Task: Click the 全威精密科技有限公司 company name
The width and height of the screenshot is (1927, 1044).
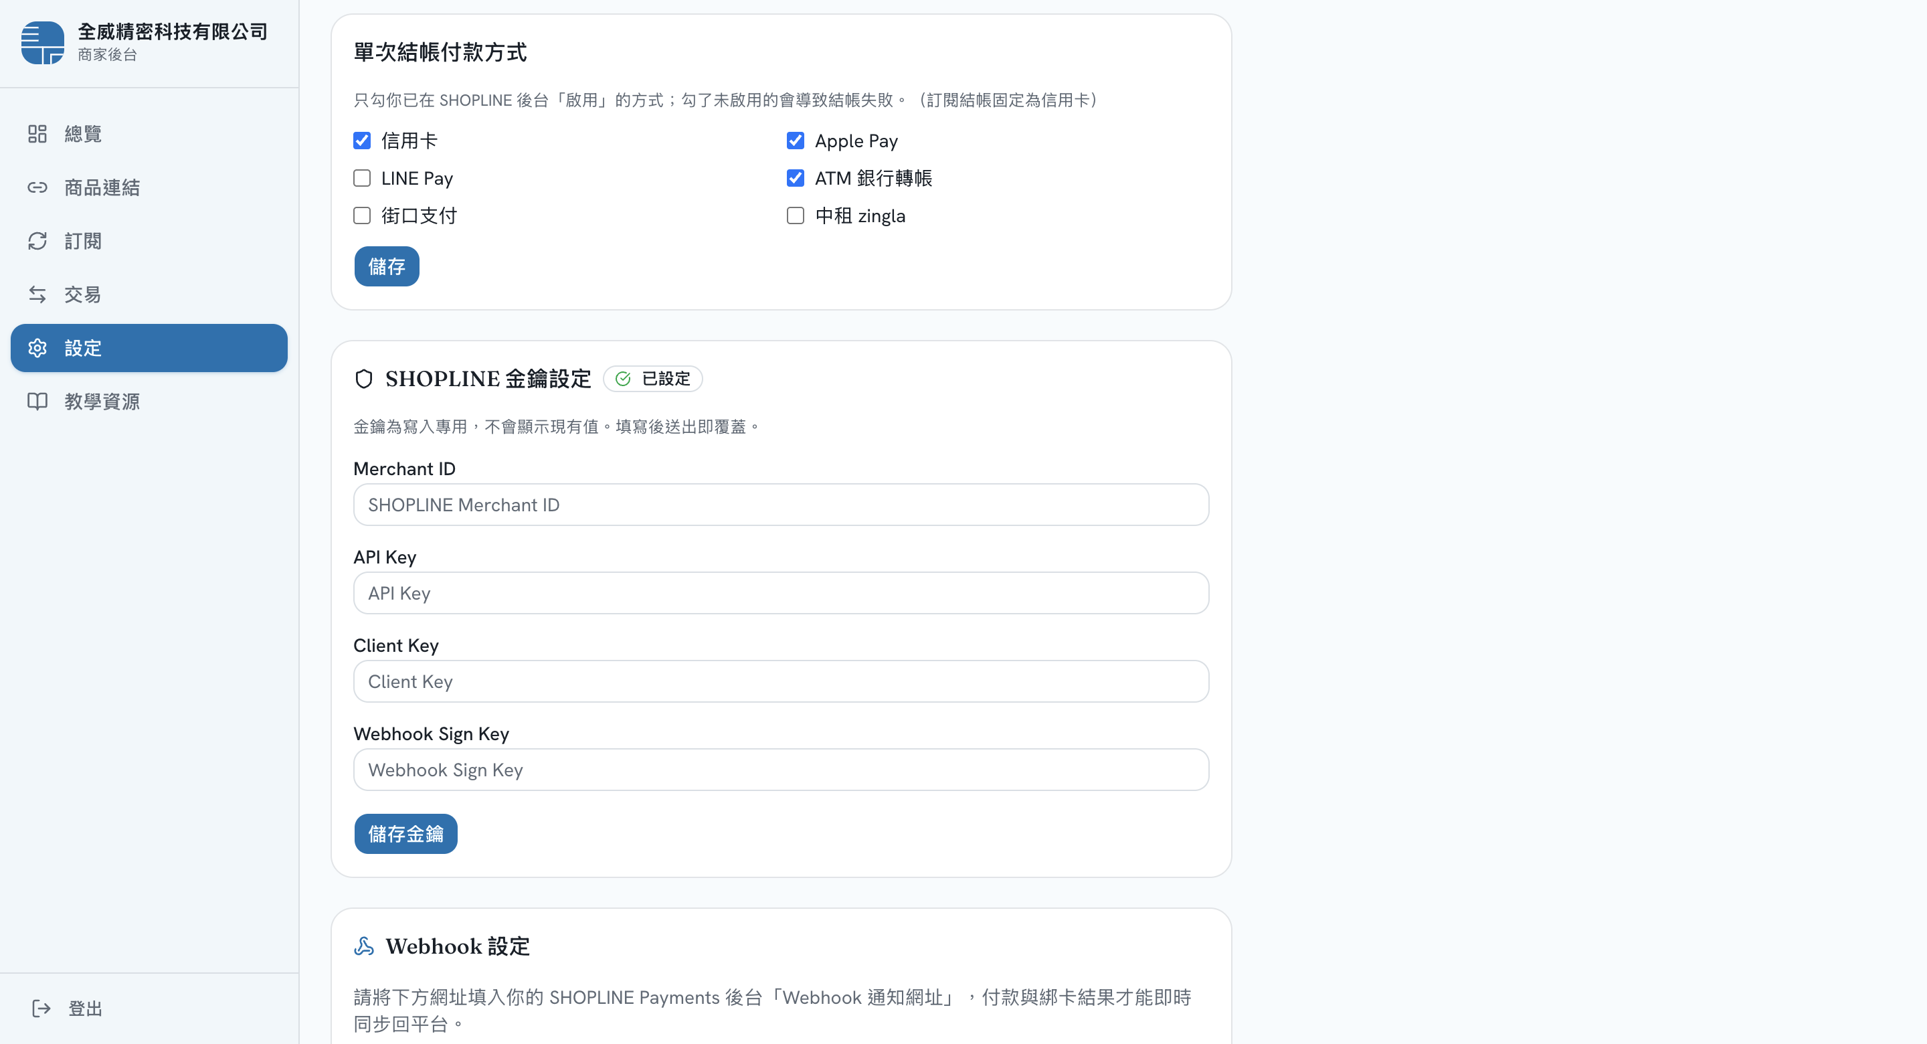Action: pos(173,31)
